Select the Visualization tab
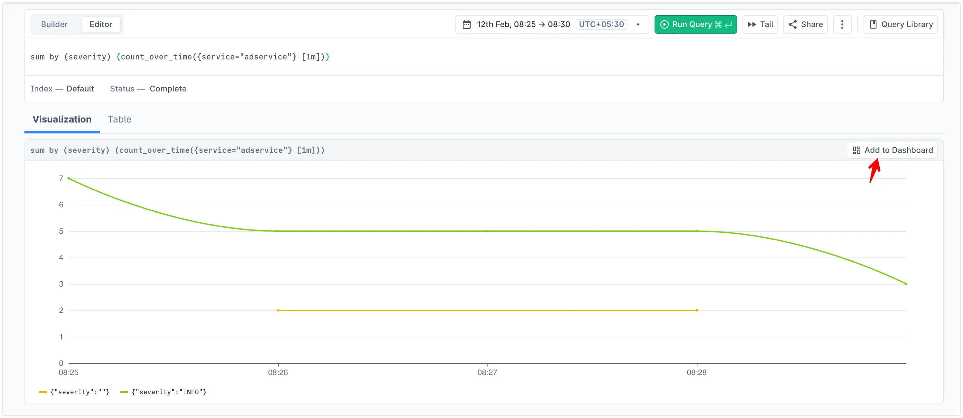Image resolution: width=963 pixels, height=418 pixels. pyautogui.click(x=62, y=119)
